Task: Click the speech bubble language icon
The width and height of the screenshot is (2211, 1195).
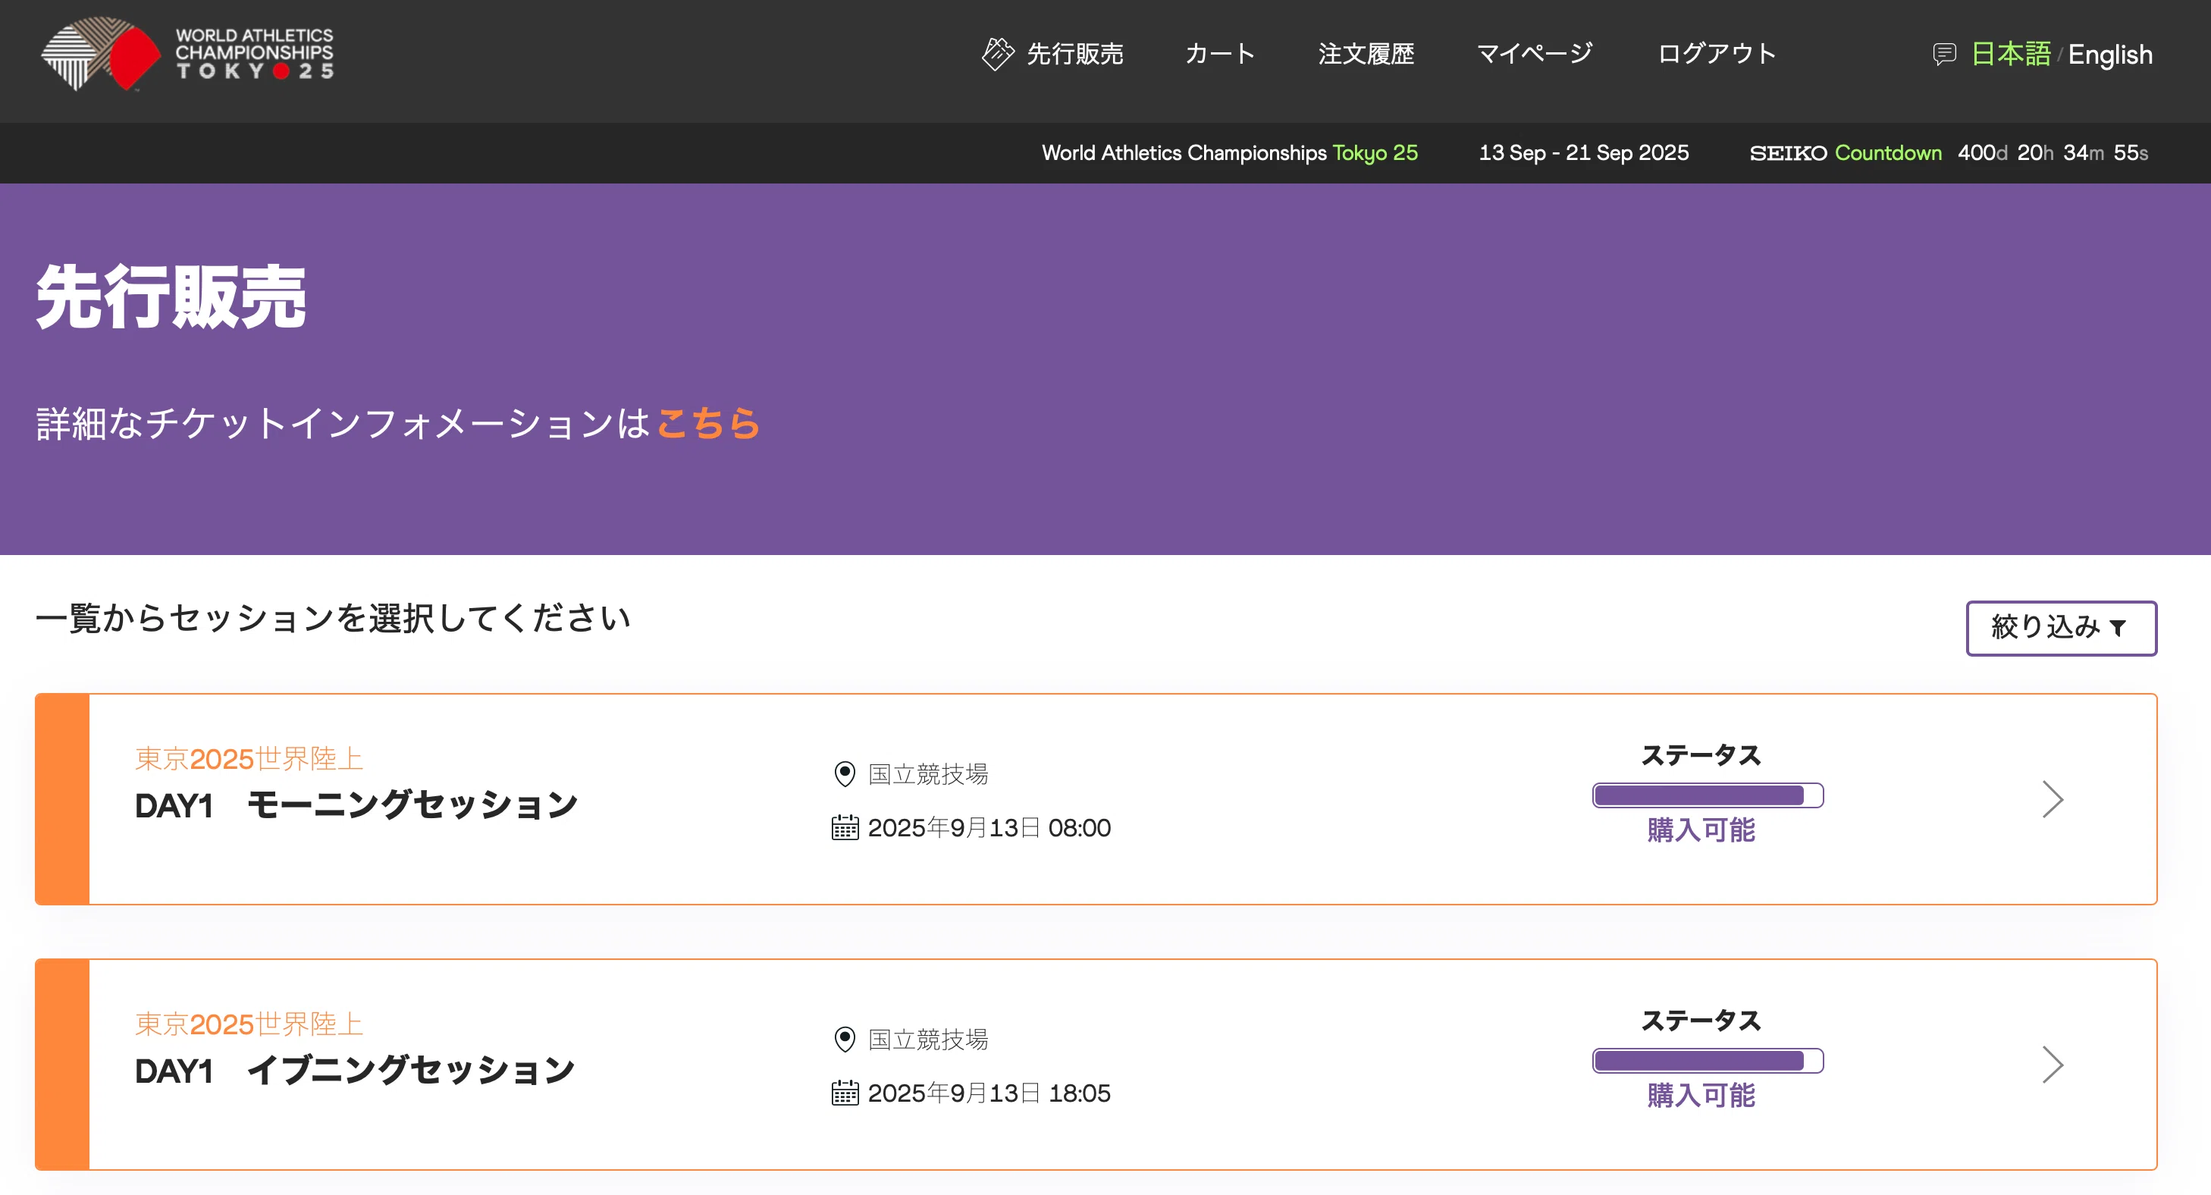Action: (1944, 54)
